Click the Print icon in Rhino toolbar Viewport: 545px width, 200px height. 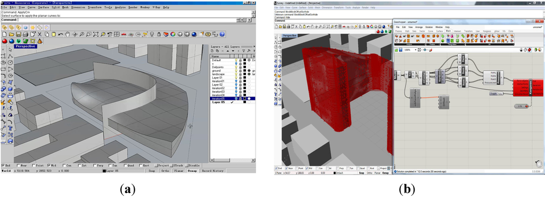[26, 34]
